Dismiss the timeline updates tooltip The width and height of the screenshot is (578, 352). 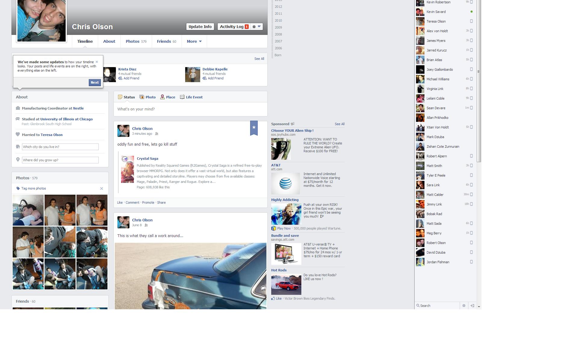pos(97,62)
